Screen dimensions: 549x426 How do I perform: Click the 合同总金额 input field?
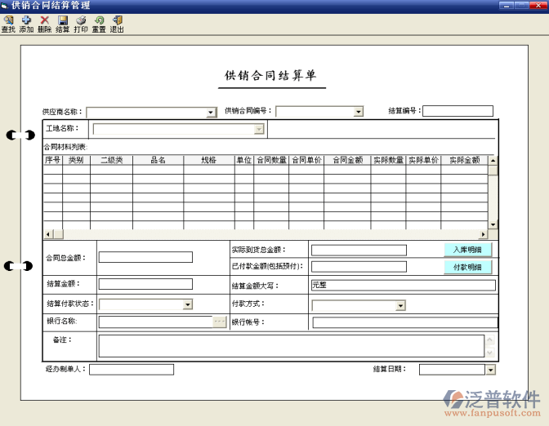(145, 257)
